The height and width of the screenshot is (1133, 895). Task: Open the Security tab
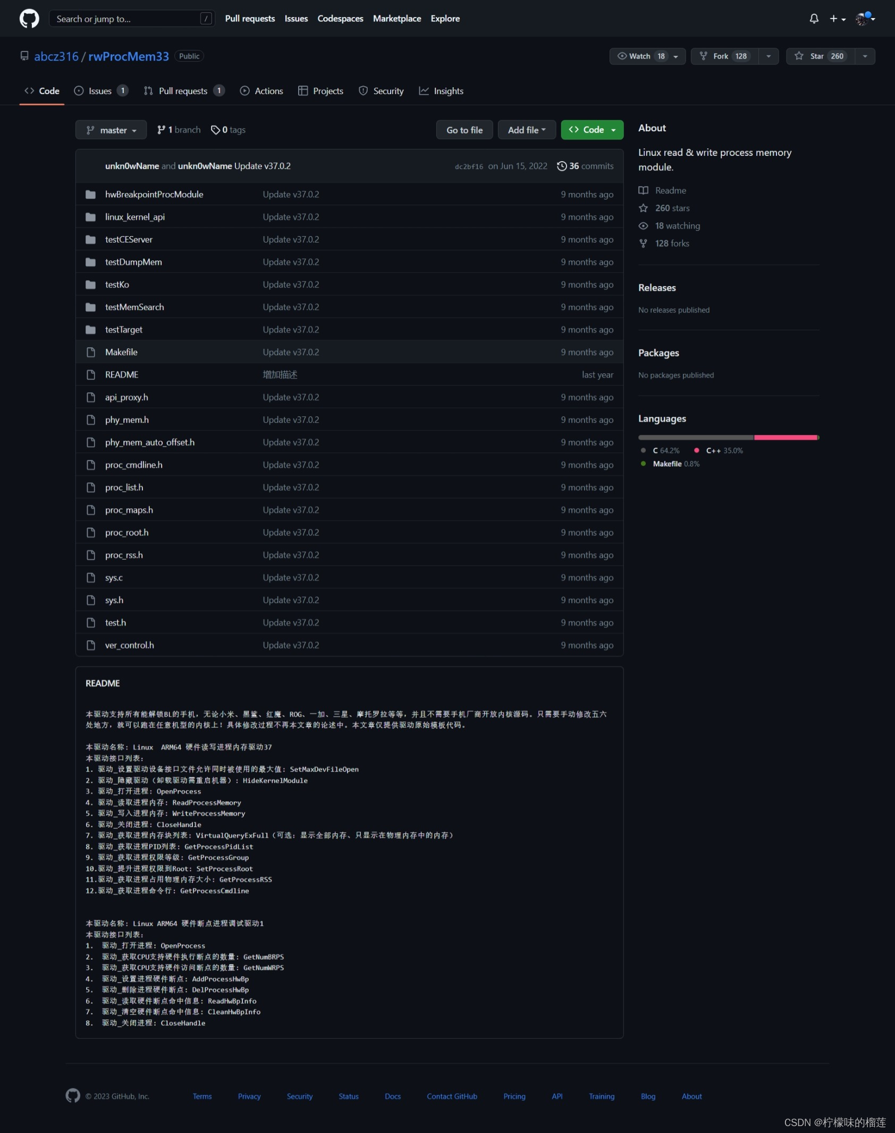[x=381, y=91]
